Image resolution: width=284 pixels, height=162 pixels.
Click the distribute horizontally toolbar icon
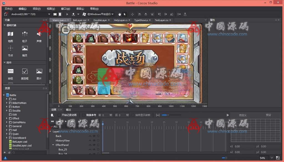click(x=179, y=14)
